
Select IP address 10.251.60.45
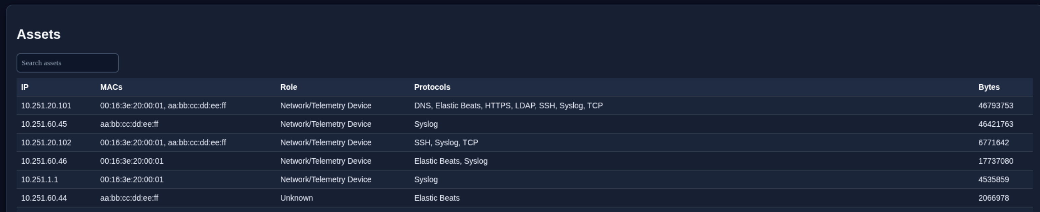(x=44, y=124)
